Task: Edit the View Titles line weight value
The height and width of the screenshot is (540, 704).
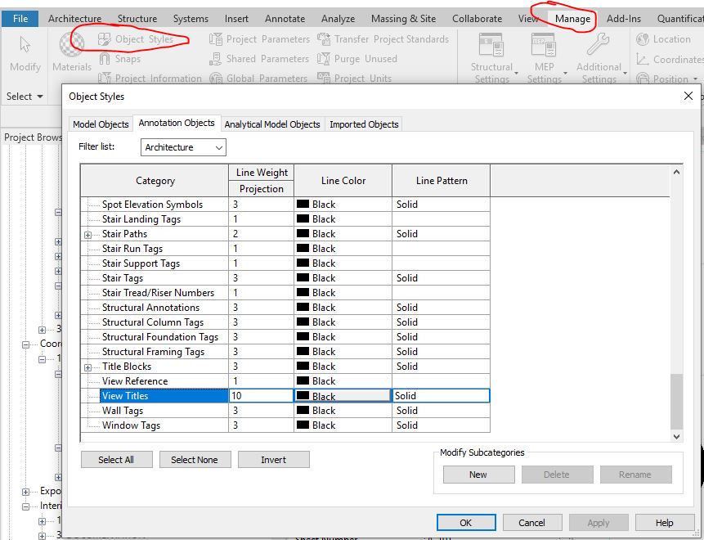Action: [x=261, y=395]
